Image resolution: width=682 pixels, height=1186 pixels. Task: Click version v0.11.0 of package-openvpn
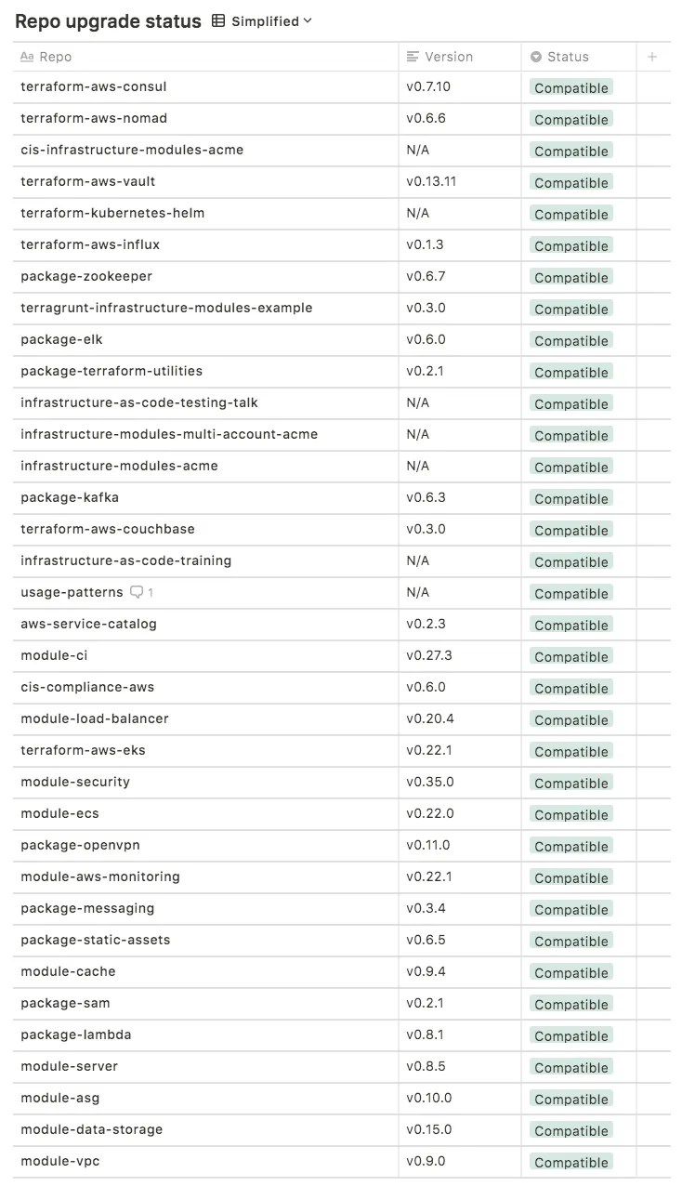(428, 845)
